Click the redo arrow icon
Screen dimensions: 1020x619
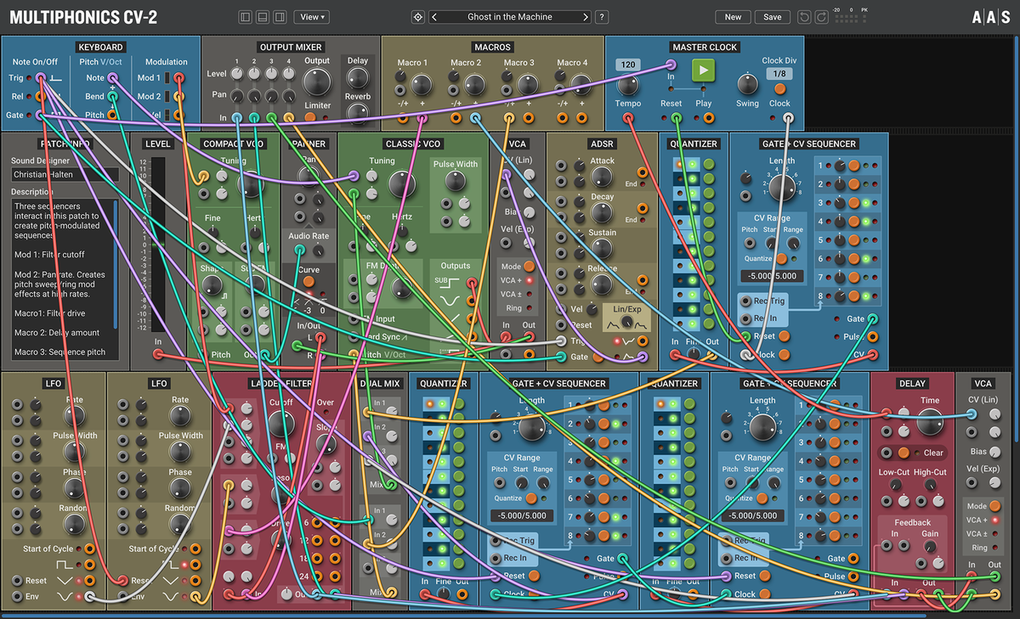coord(823,17)
